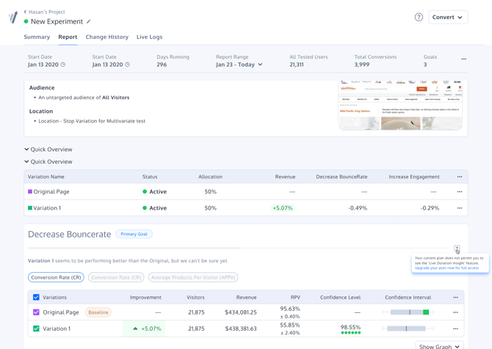This screenshot has height=349, width=492.
Task: Open three-dot menu in Variations table header
Action: pos(455,298)
